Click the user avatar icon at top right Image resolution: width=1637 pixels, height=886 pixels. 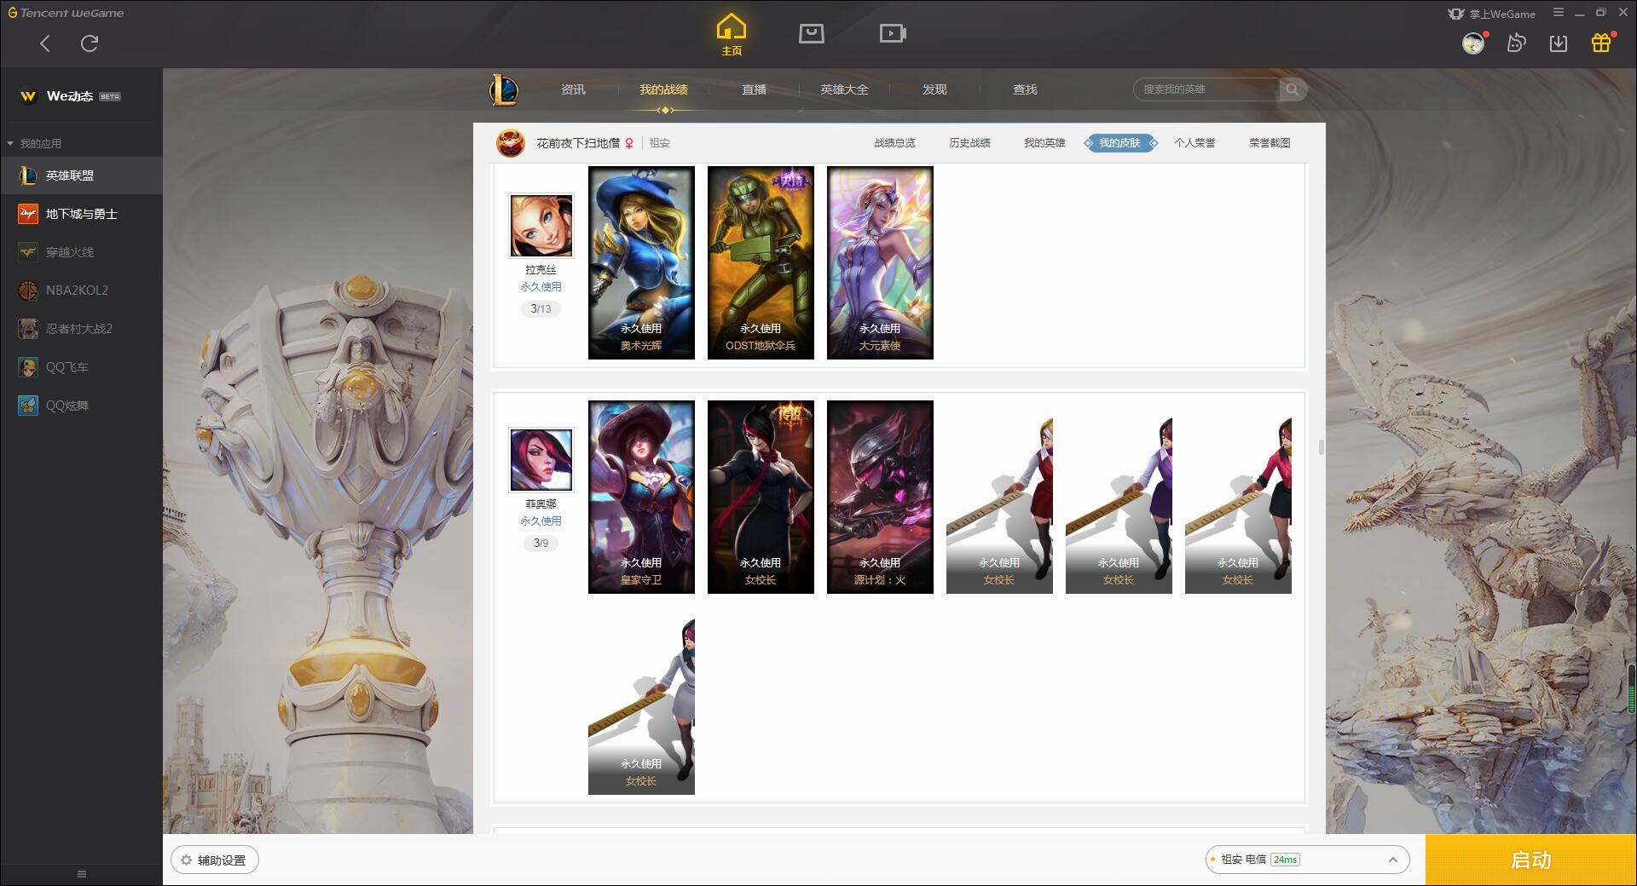point(1473,43)
